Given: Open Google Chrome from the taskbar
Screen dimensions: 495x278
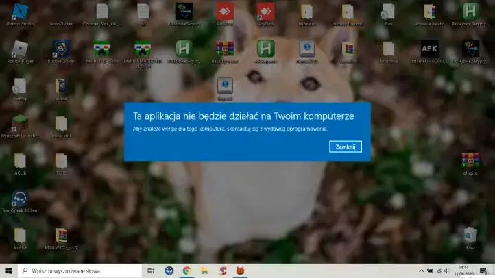Looking at the screenshot, I should pos(186,270).
